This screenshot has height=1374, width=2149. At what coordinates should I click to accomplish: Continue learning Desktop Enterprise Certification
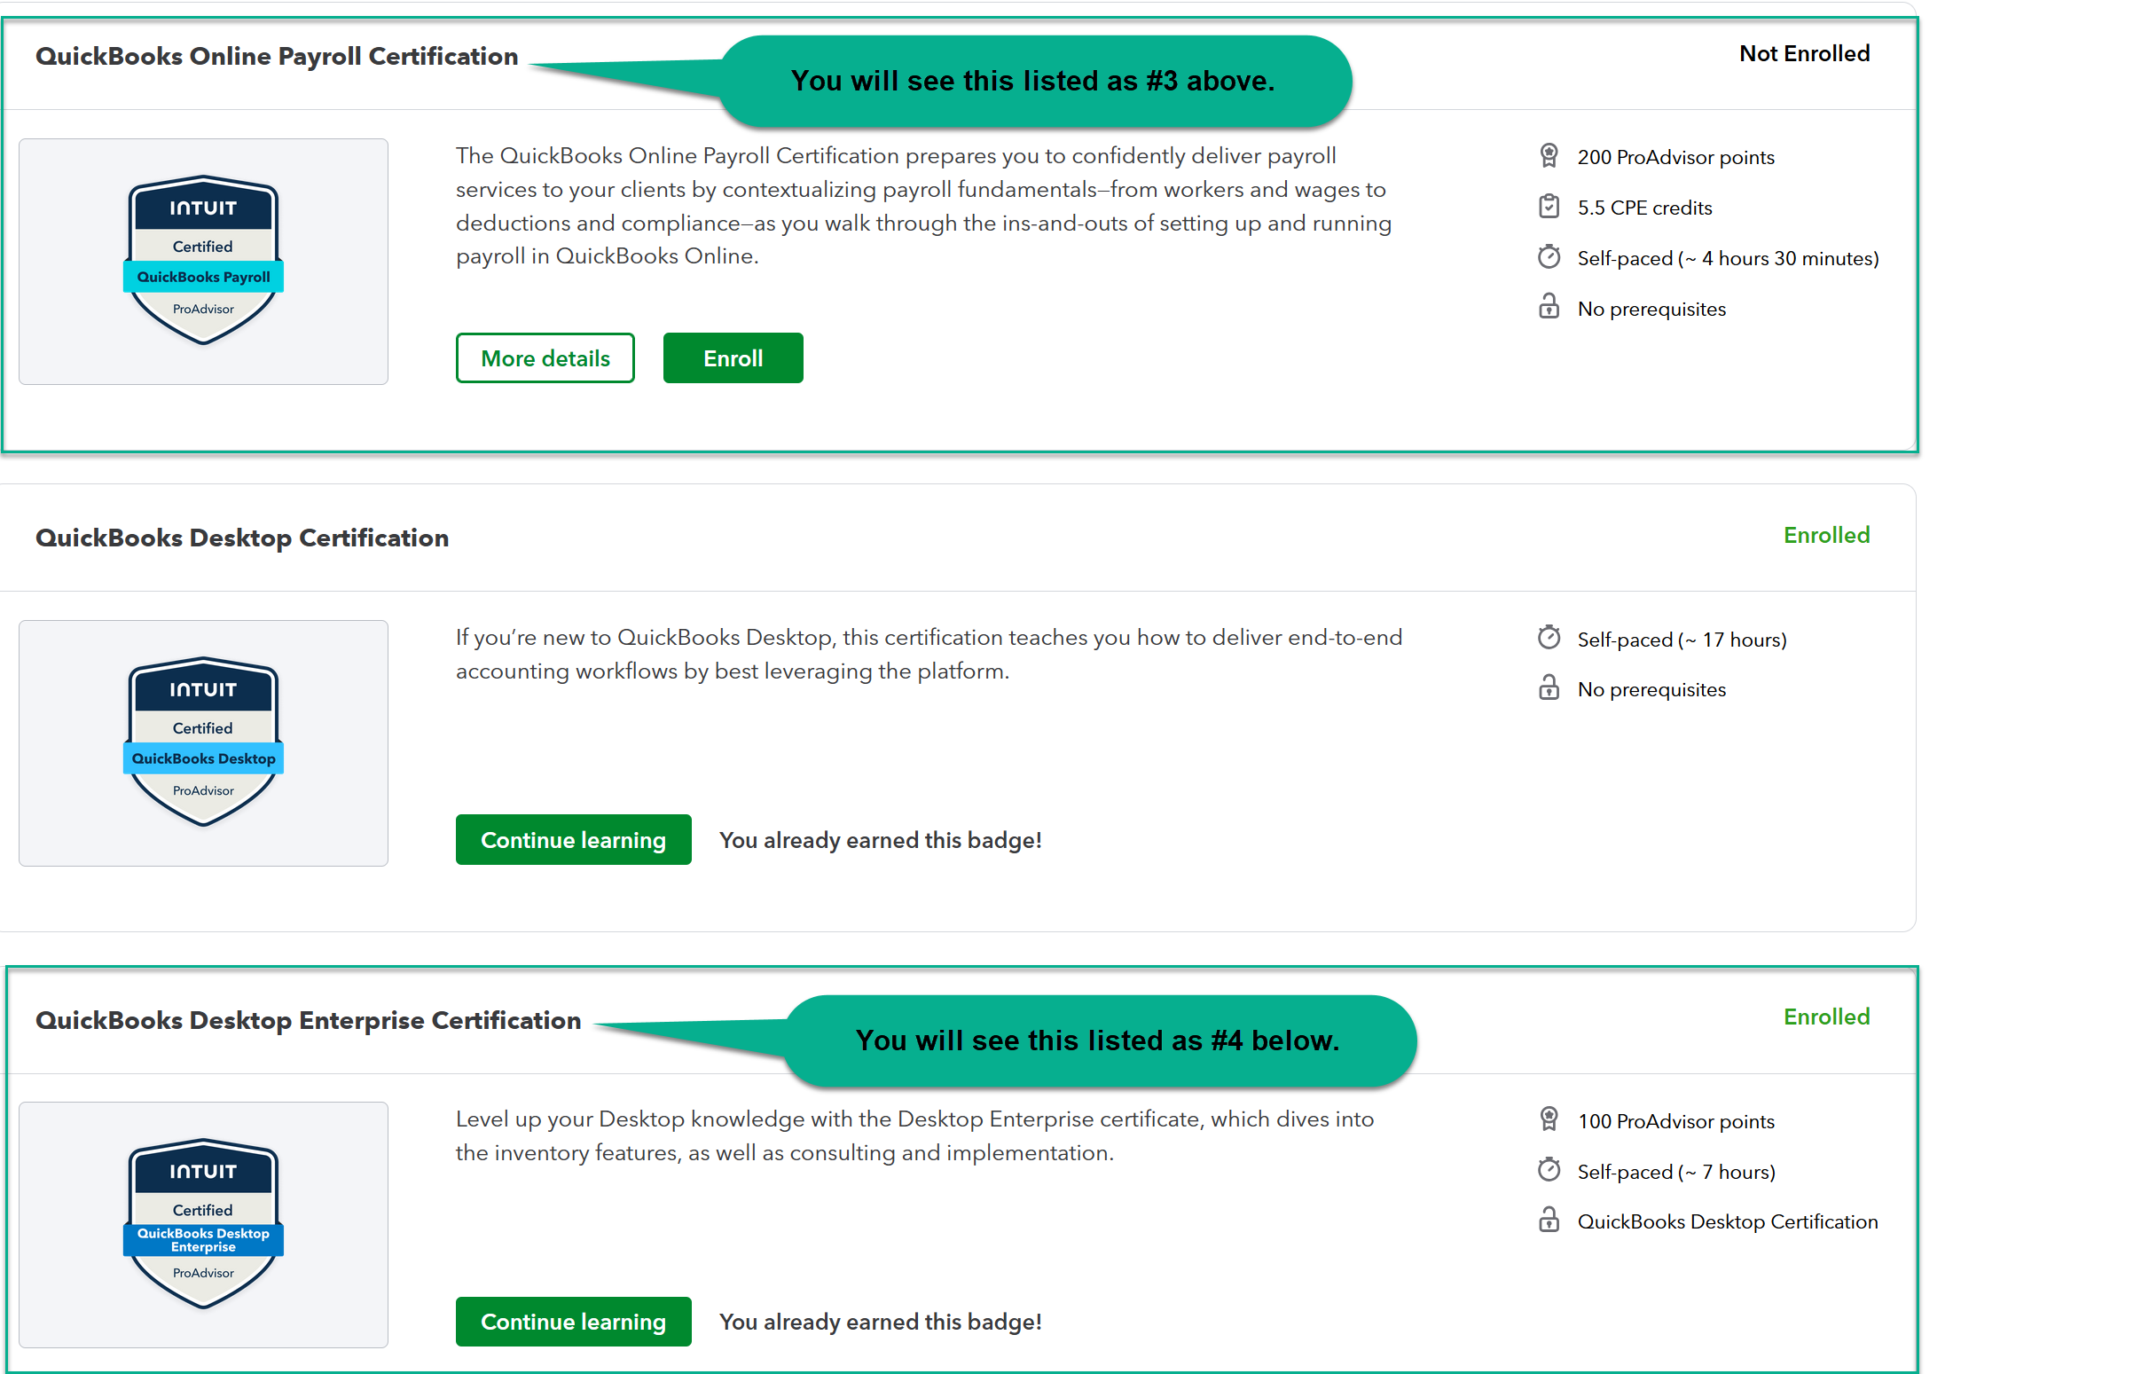pyautogui.click(x=573, y=1321)
